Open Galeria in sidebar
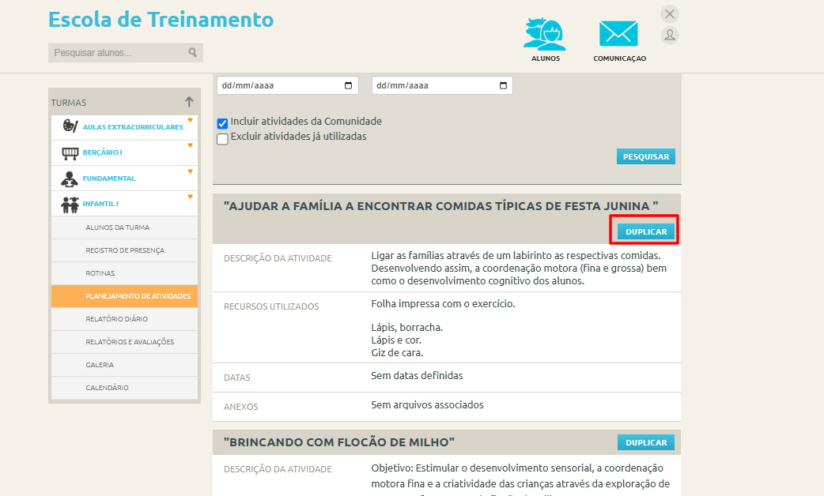 [x=124, y=364]
